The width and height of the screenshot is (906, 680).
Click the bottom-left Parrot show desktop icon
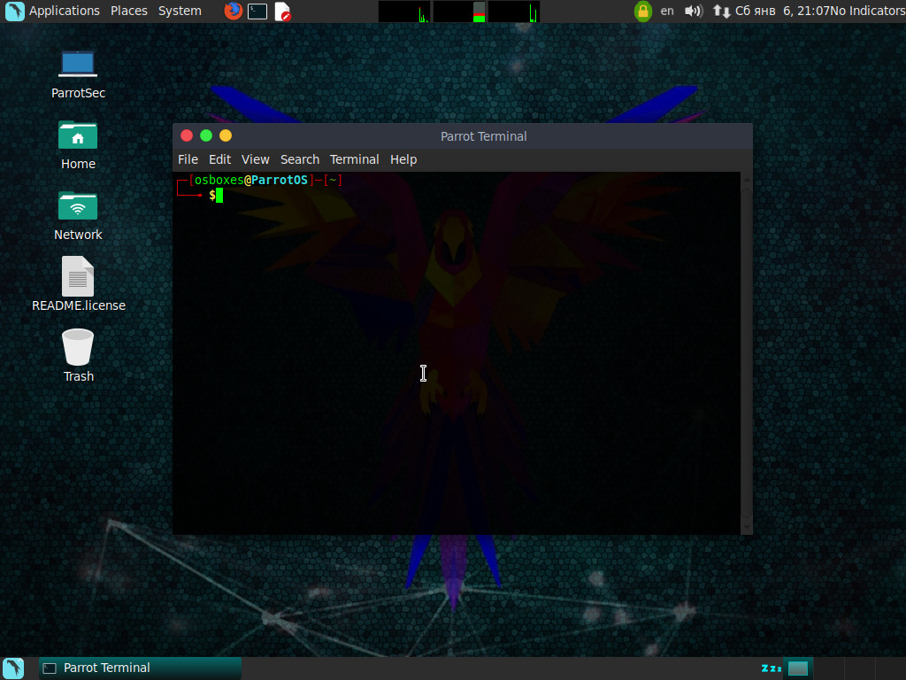[13, 668]
